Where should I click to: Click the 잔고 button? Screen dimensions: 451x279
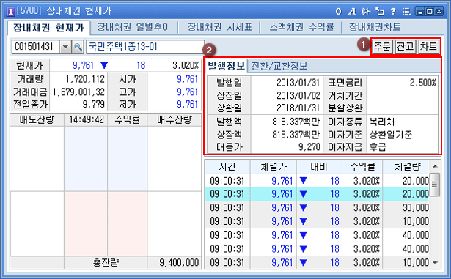pos(405,47)
